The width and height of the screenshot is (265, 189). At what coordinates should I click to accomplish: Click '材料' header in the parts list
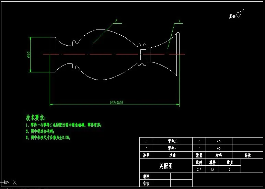pos(219,155)
